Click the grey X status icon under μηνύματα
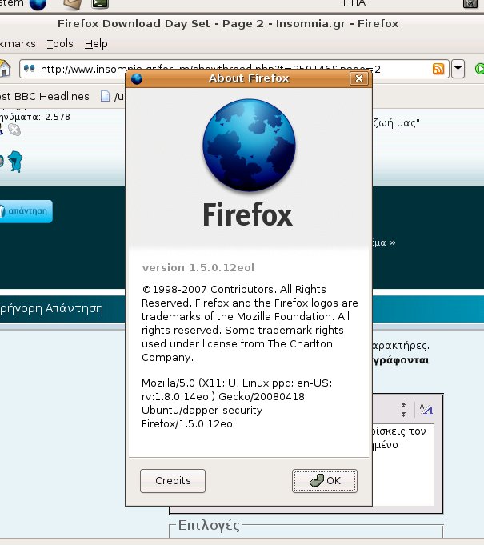Image resolution: width=484 pixels, height=545 pixels. [x=14, y=130]
